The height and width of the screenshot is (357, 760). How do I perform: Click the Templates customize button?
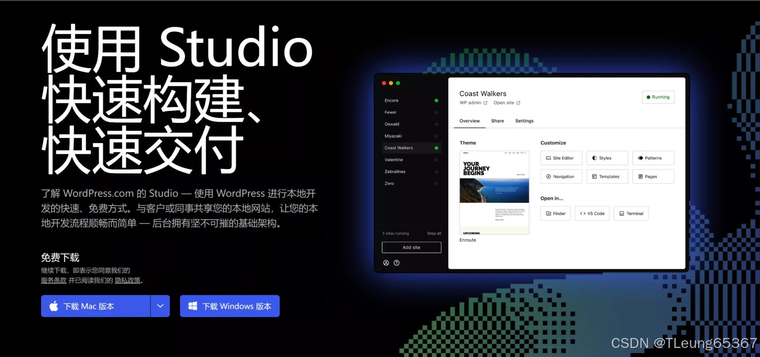607,176
